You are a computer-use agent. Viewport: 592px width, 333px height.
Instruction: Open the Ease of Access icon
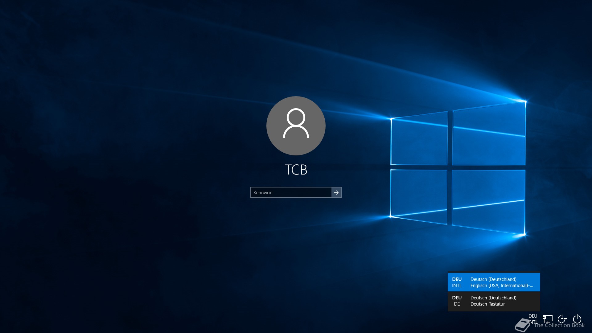click(562, 319)
